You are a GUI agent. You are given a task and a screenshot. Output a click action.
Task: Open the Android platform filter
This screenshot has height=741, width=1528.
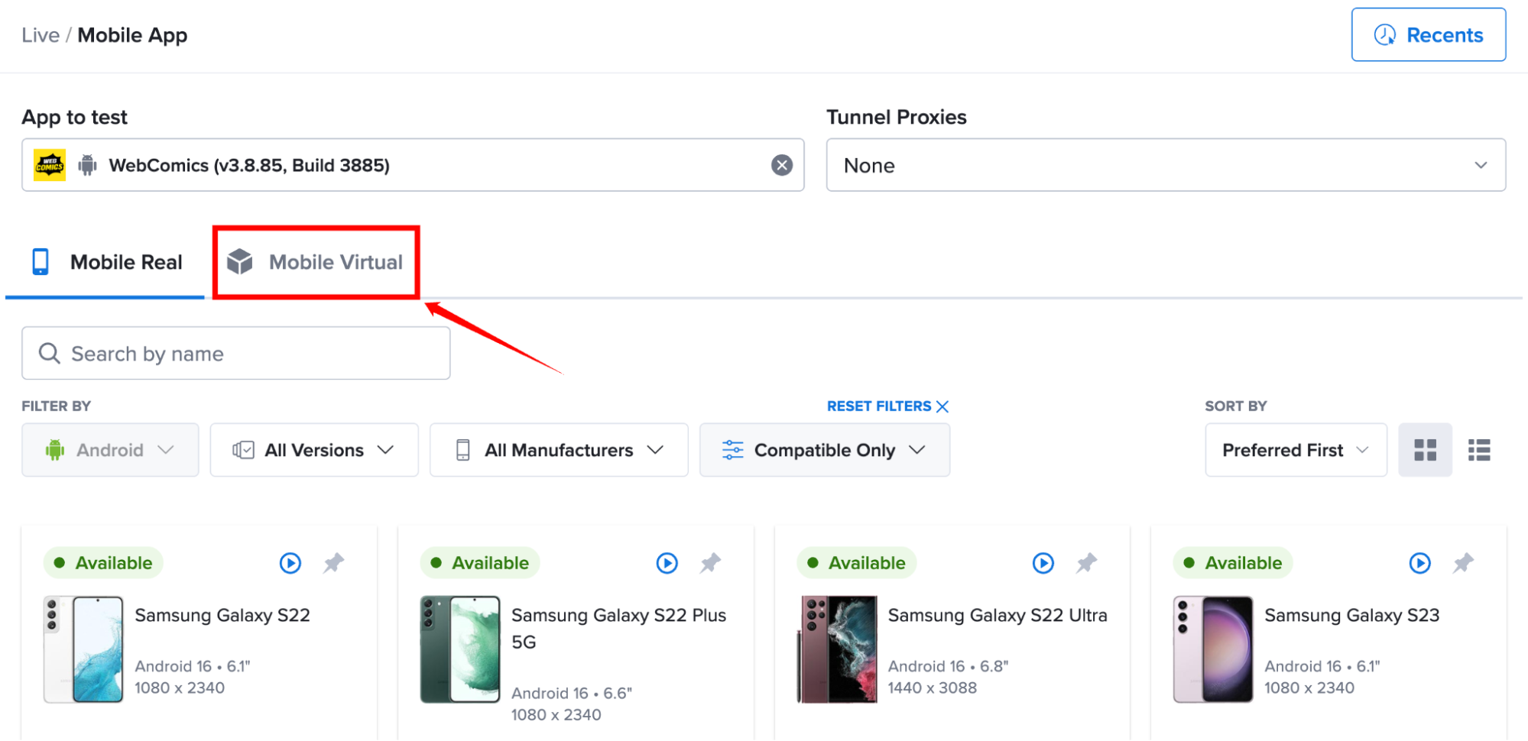tap(110, 450)
